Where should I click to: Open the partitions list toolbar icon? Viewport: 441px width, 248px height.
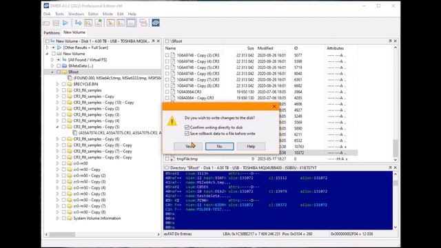point(56,23)
